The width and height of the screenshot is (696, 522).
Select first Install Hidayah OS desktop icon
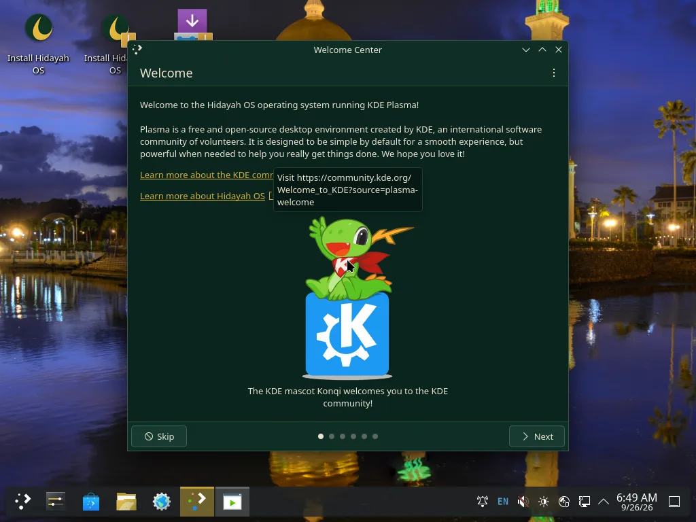(38, 44)
